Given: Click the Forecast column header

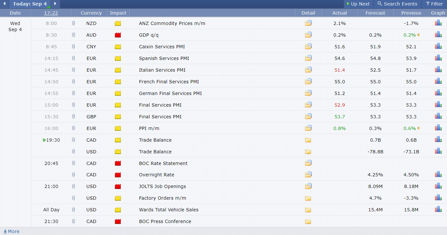Looking at the screenshot, I should point(375,13).
